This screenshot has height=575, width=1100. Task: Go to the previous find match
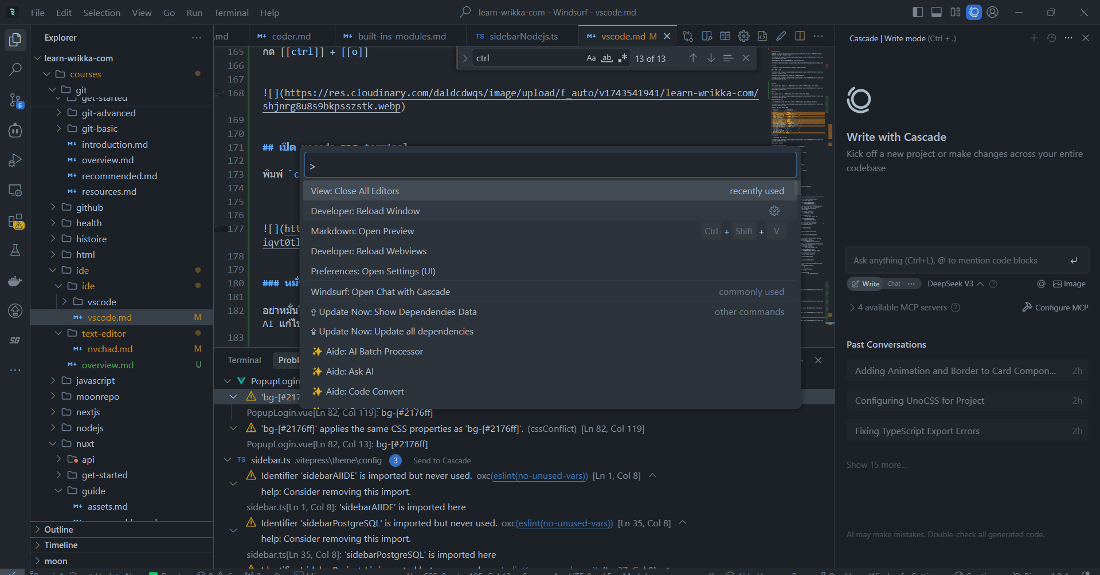click(693, 58)
